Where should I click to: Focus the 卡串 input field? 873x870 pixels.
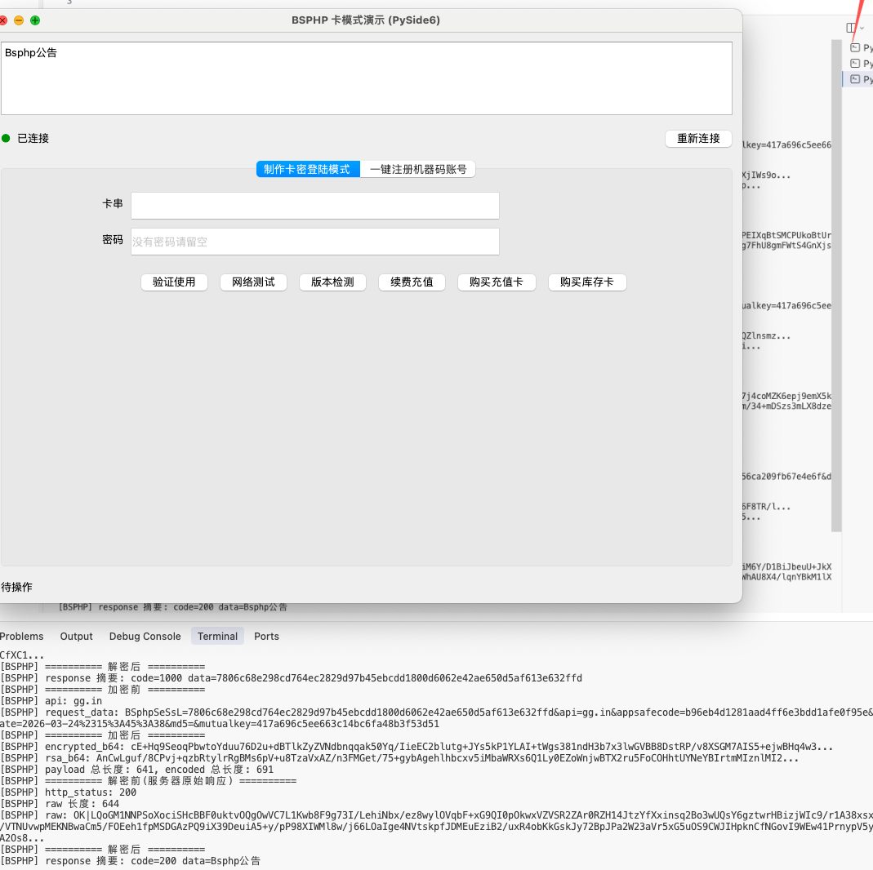pyautogui.click(x=315, y=206)
